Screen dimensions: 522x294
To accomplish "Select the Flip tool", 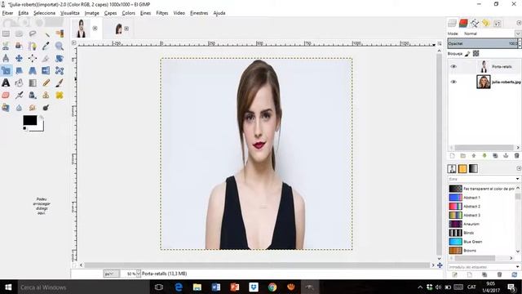I will (x=46, y=71).
